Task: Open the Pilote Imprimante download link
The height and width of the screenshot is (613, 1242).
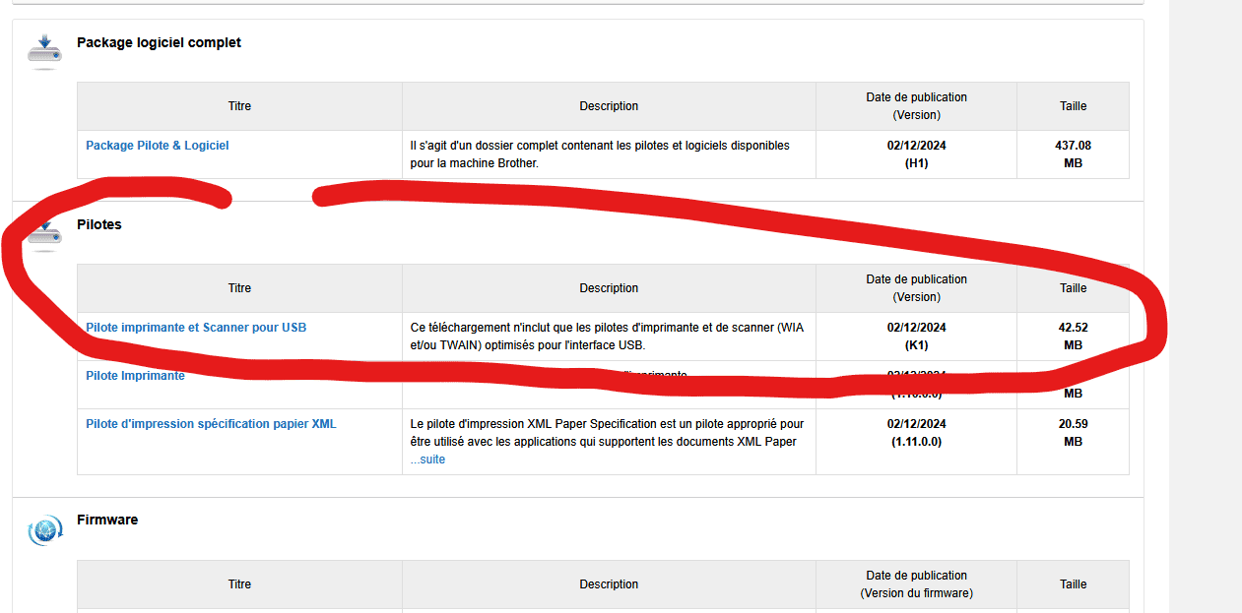Action: 135,376
